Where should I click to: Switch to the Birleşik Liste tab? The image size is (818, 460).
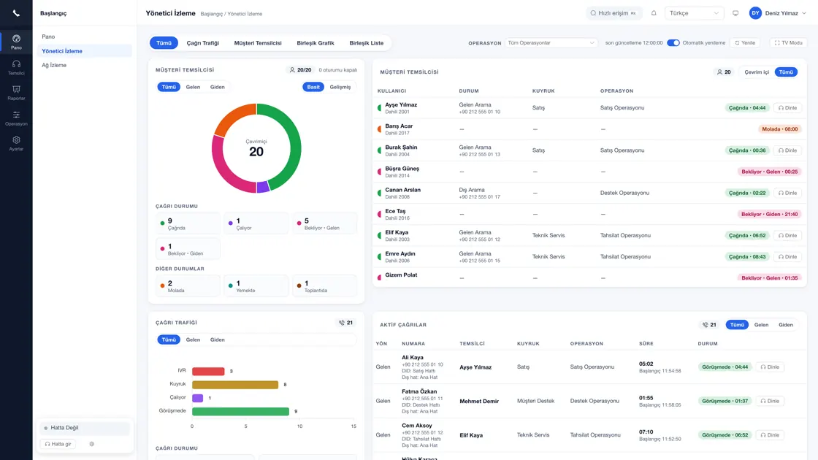(x=366, y=43)
